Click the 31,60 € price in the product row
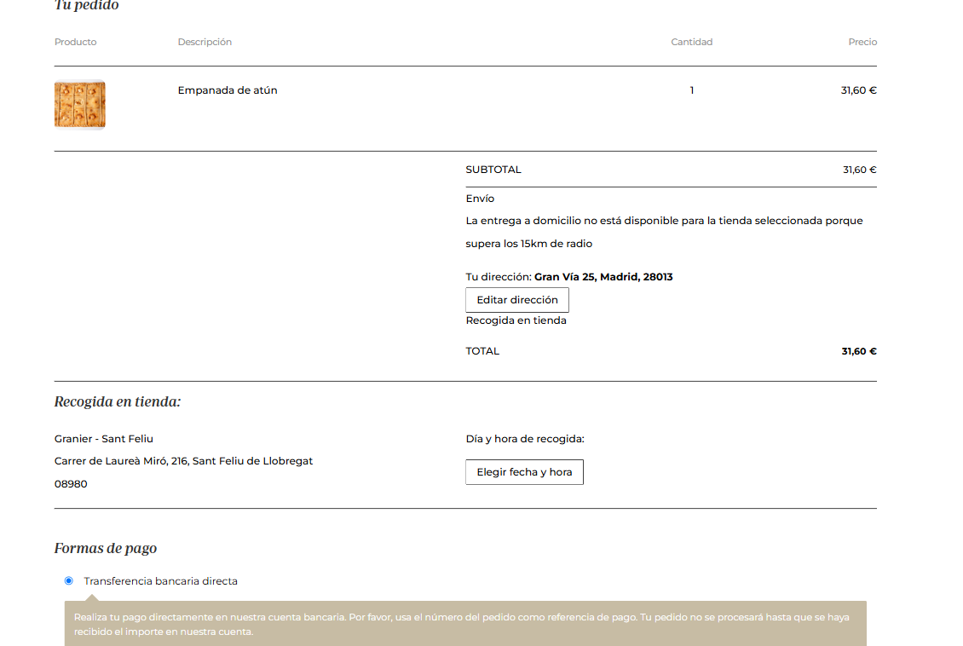This screenshot has width=963, height=646. (x=858, y=90)
